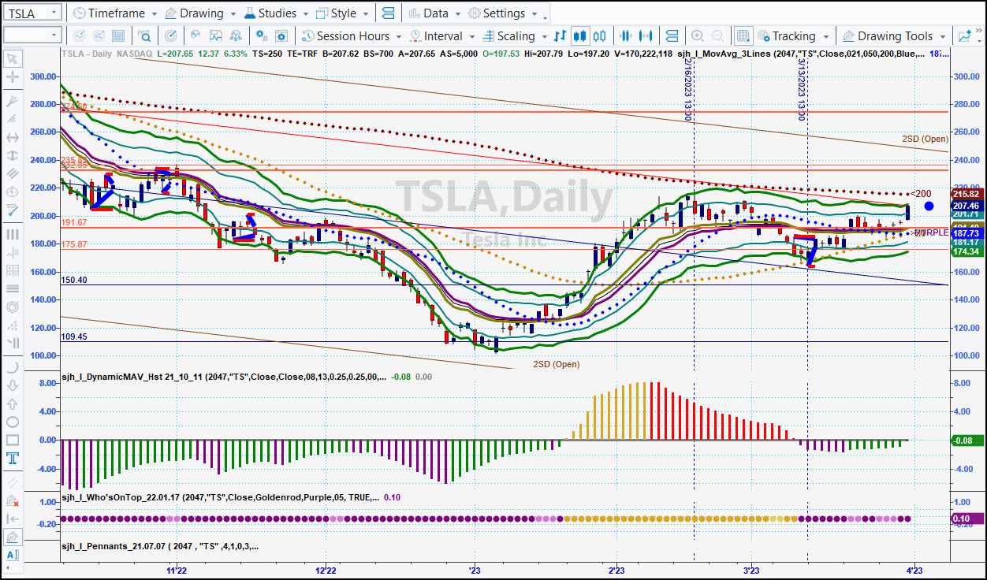
Task: Click the 207.46 price tag on axis
Action: click(966, 204)
